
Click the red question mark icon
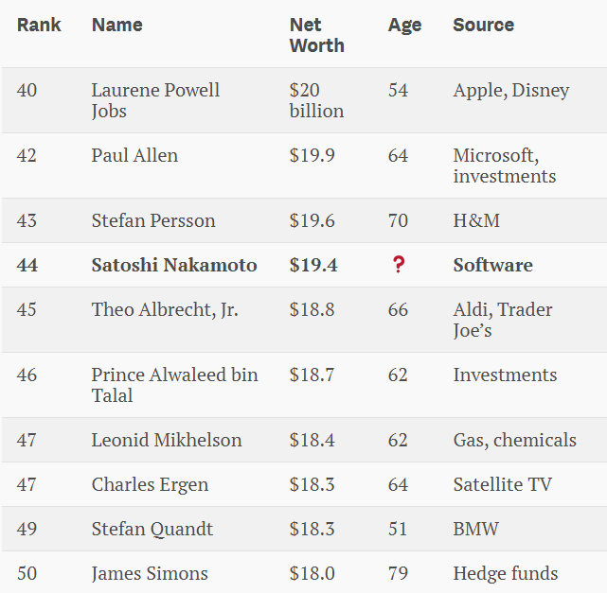(x=399, y=266)
